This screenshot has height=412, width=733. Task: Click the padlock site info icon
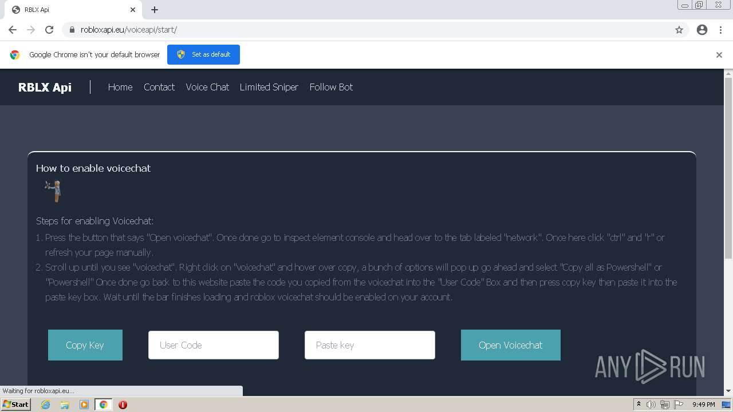[72, 30]
